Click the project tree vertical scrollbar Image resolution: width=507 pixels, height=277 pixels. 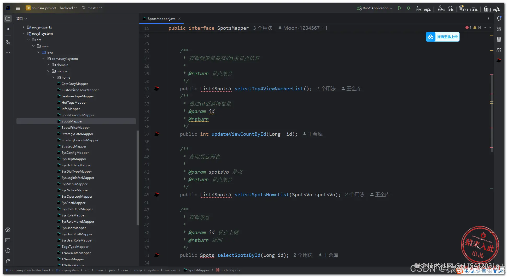137,178
